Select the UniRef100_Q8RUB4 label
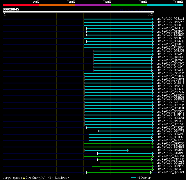Screen dimensions: 186x180 click(x=170, y=150)
